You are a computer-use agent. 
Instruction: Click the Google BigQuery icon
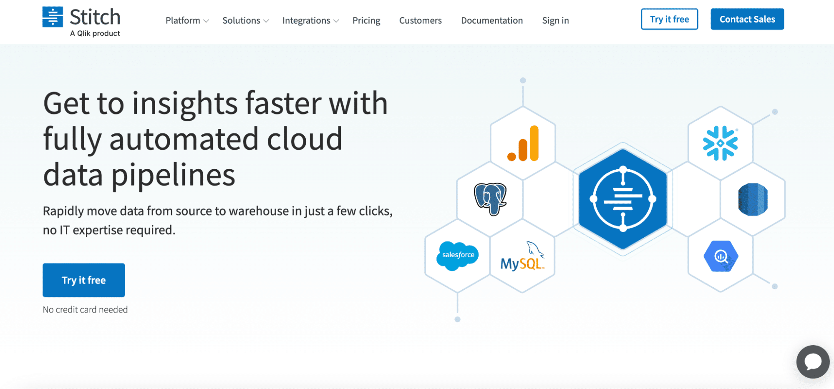click(721, 256)
